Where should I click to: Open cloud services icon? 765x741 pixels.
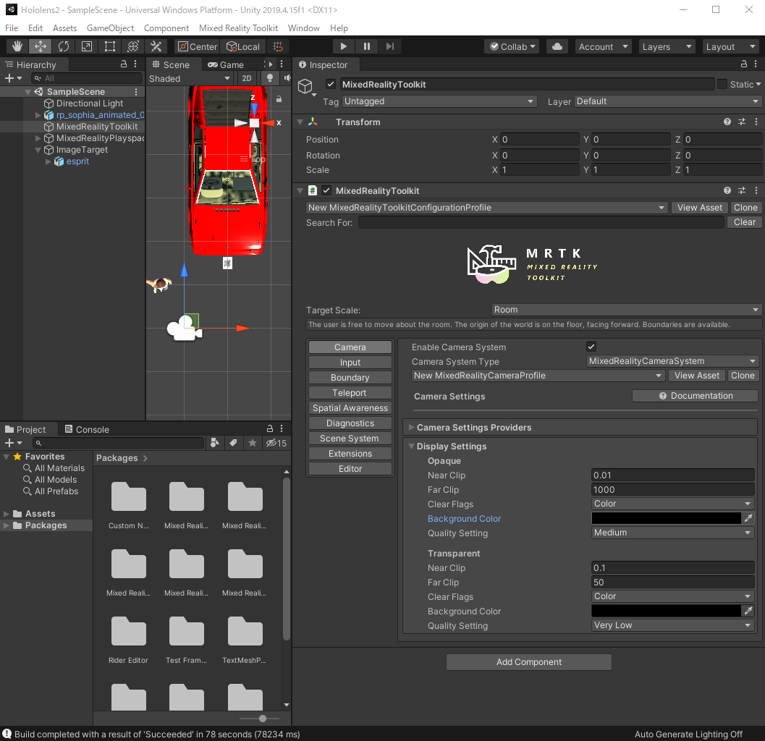pyautogui.click(x=557, y=46)
